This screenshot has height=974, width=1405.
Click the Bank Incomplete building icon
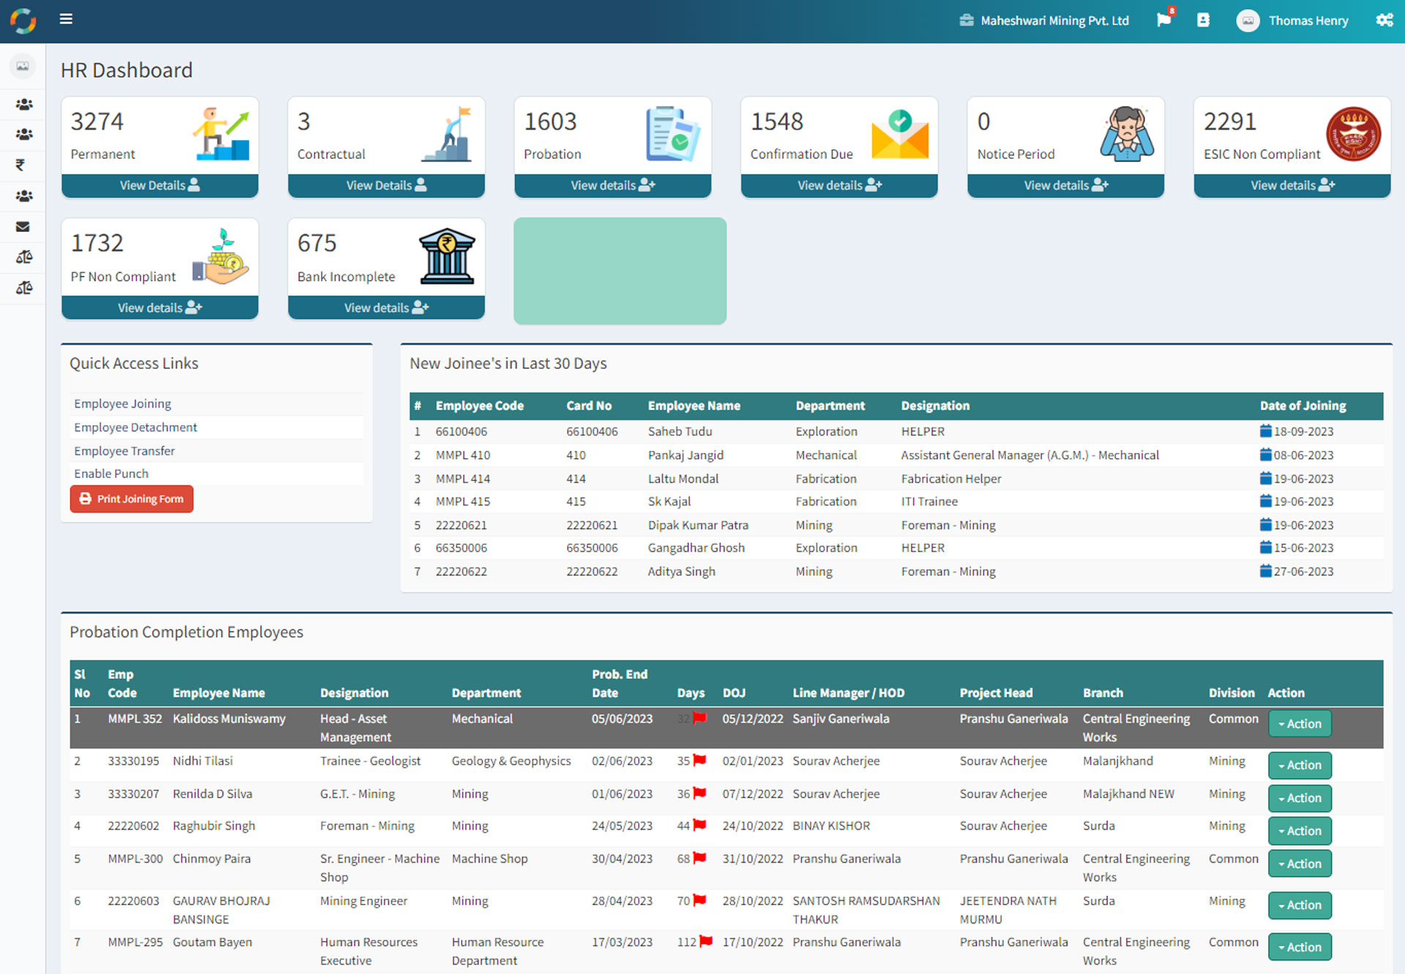coord(446,256)
